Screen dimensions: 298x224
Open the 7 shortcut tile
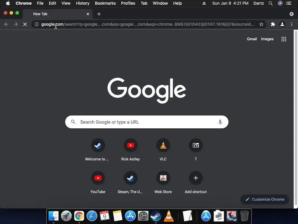point(196,150)
